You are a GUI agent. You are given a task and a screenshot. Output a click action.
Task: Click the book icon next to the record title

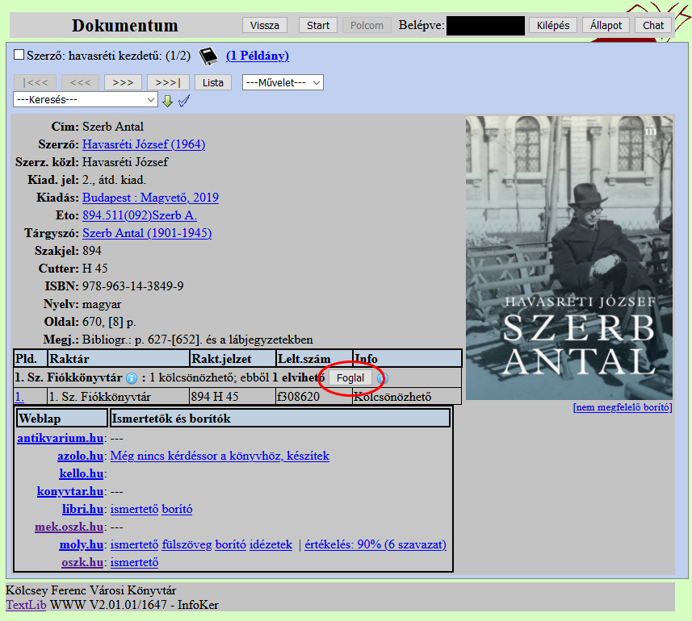tap(209, 56)
